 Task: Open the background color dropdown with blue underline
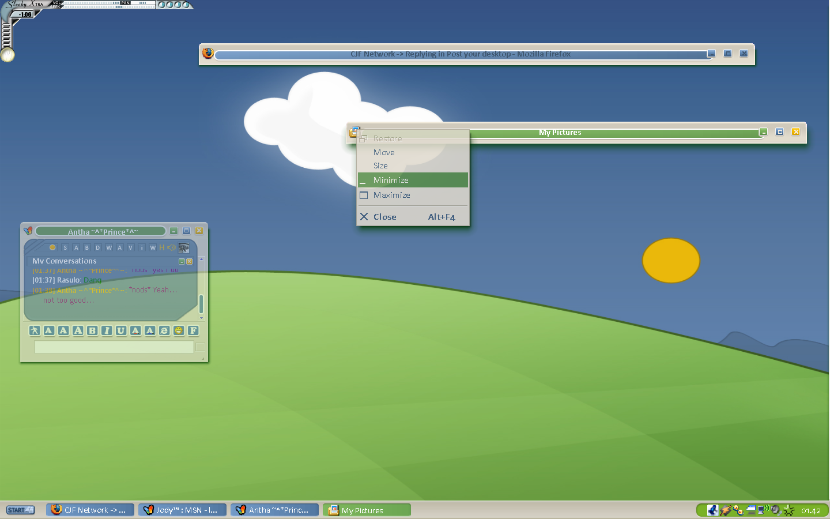150,330
